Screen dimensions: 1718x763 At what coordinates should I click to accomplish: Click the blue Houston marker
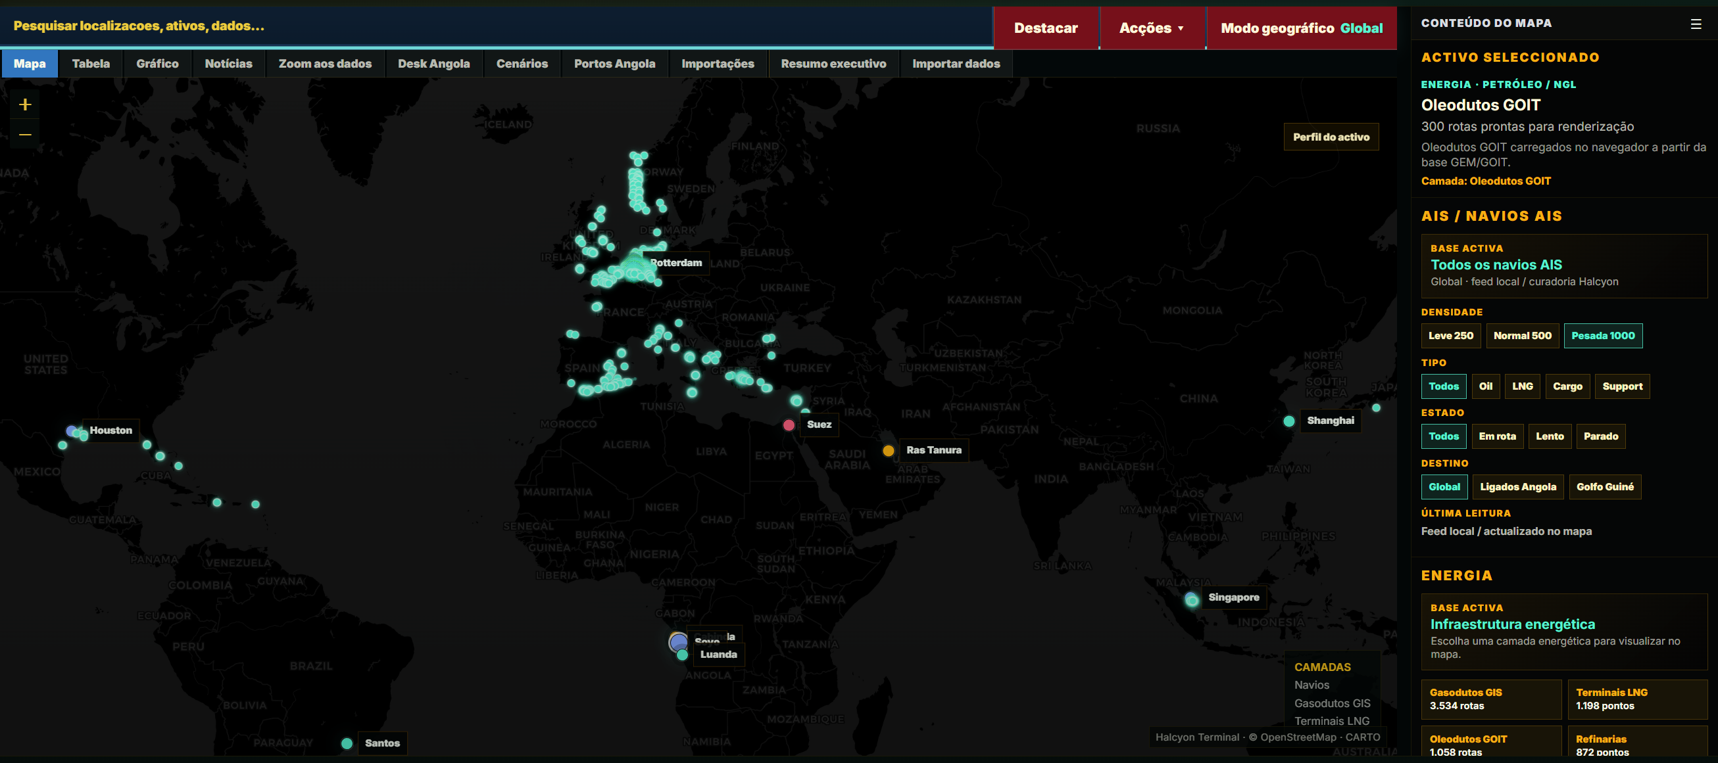click(x=71, y=431)
